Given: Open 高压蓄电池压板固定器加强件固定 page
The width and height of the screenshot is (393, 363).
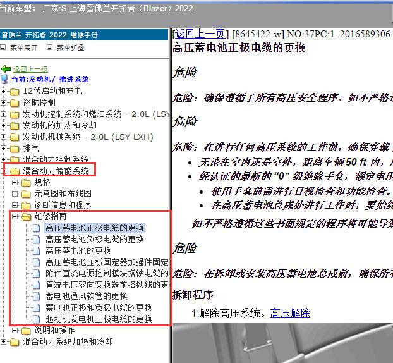Looking at the screenshot, I should pos(107,262).
